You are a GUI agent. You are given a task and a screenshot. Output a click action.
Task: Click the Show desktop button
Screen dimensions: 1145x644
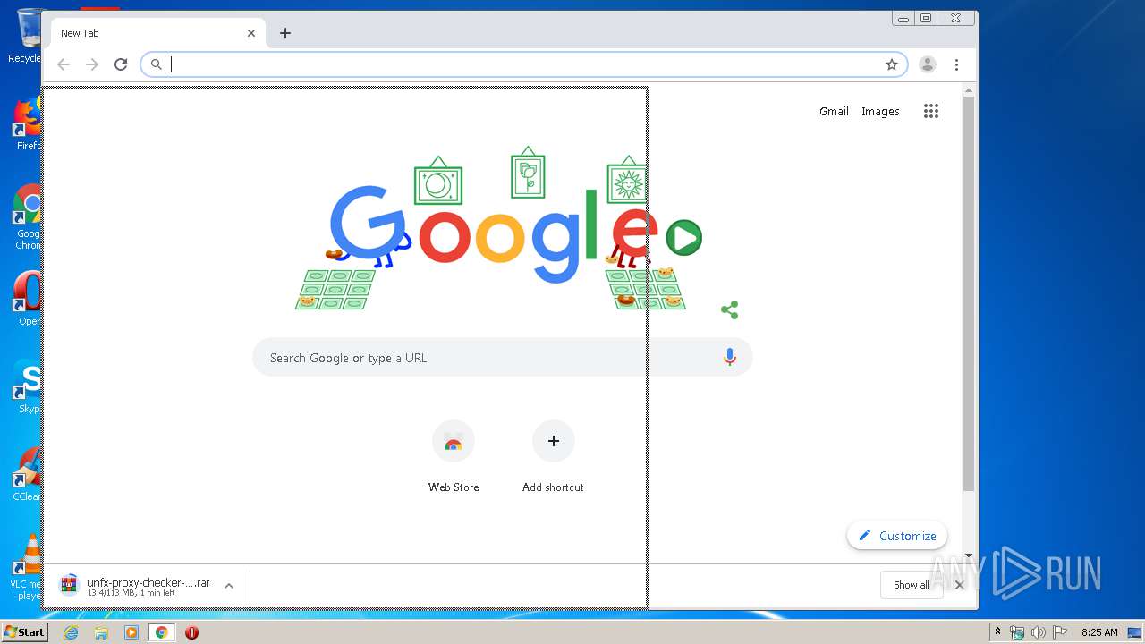(1135, 632)
